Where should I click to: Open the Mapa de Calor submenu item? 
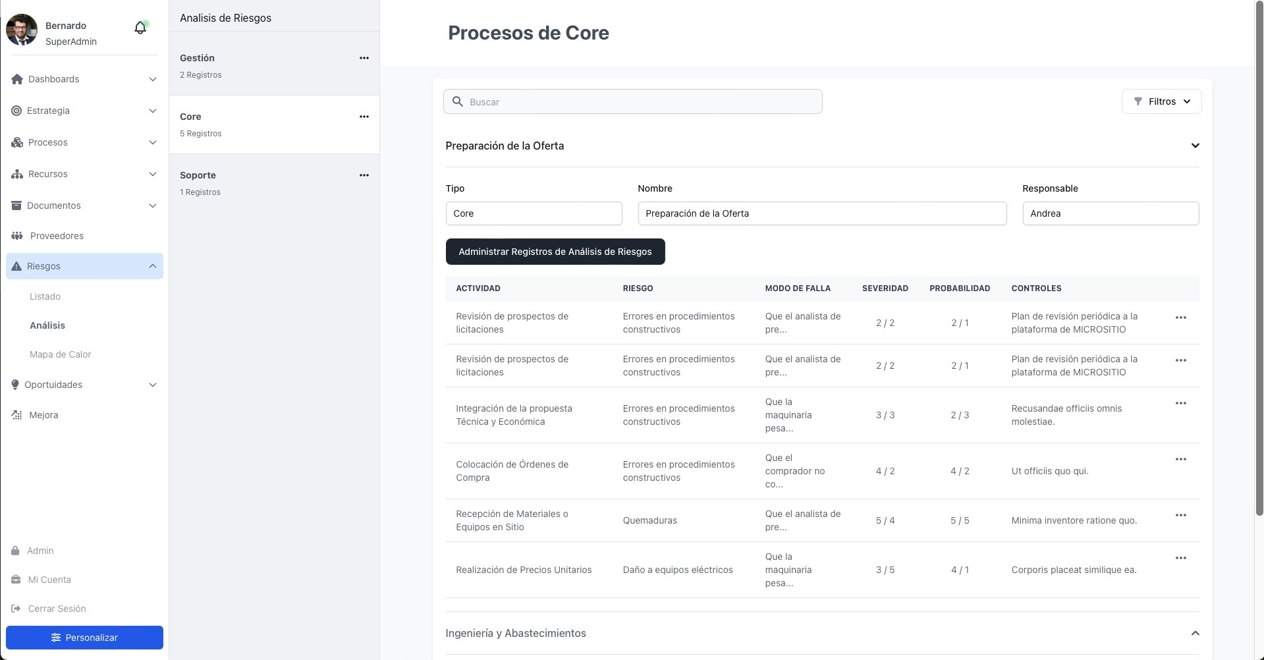(60, 354)
